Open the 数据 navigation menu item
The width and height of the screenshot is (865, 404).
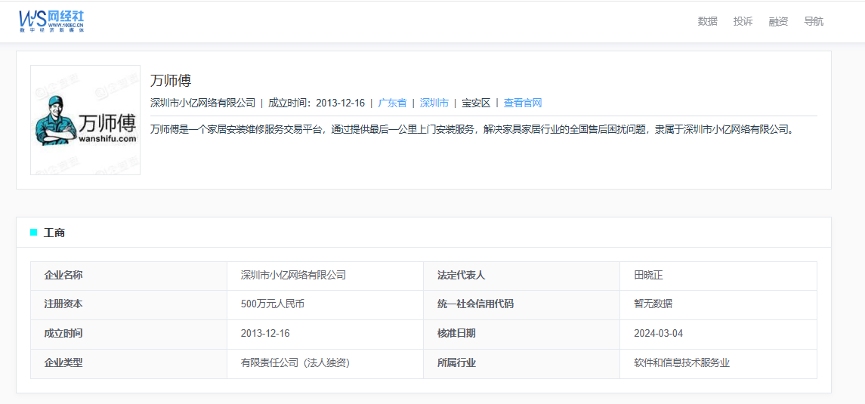point(707,21)
